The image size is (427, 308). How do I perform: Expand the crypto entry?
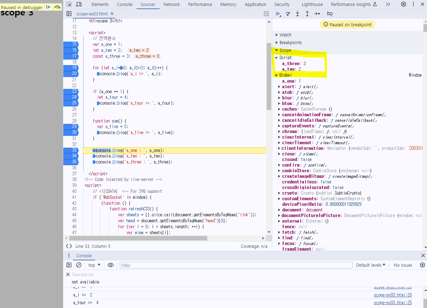pos(279,193)
